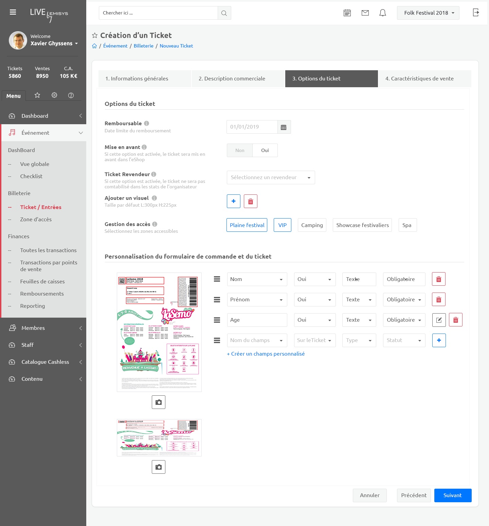Grab the reorder handle of the Nom row

pyautogui.click(x=217, y=279)
